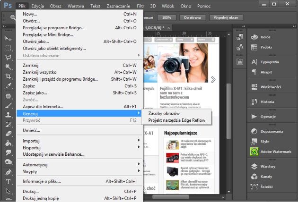Click the Do ekranu button
The image size is (298, 202).
pos(193,17)
